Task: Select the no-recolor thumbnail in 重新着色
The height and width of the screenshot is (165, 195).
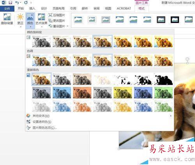Action: click(x=41, y=79)
